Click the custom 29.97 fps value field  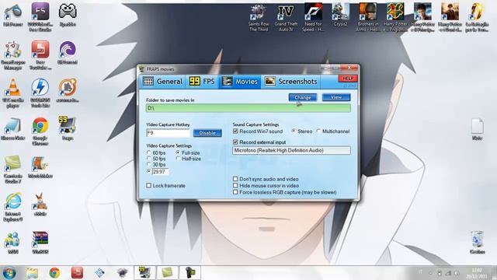(161, 172)
